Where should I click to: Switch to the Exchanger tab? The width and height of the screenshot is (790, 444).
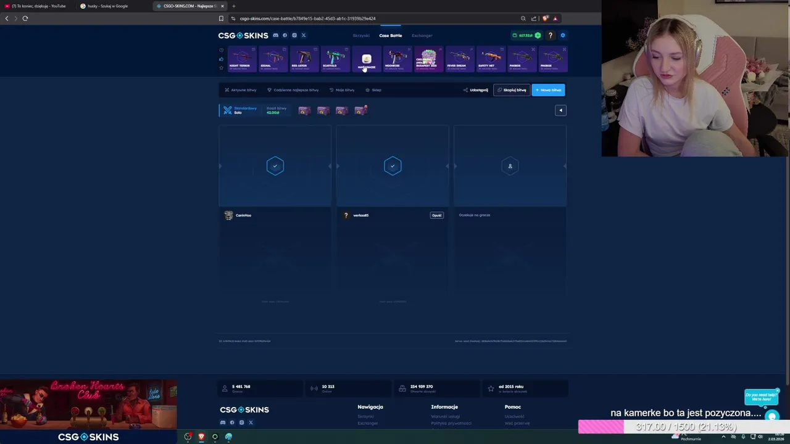click(x=422, y=35)
